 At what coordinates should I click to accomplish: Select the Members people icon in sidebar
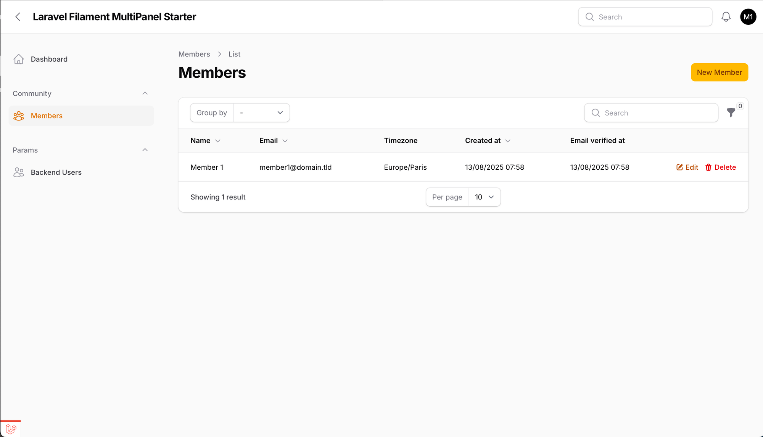coord(19,116)
